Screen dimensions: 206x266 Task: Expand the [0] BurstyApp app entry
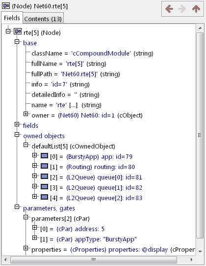(x=34, y=155)
